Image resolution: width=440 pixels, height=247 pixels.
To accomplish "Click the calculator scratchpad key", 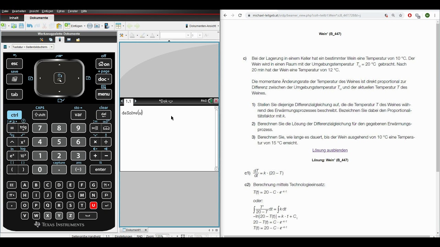I will click(14, 79).
